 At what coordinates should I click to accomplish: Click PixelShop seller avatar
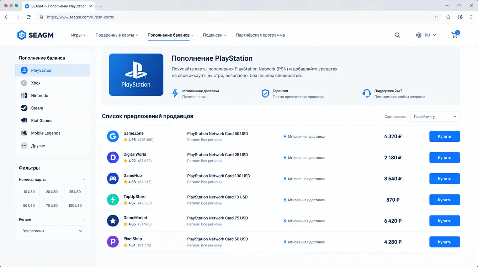pyautogui.click(x=113, y=242)
